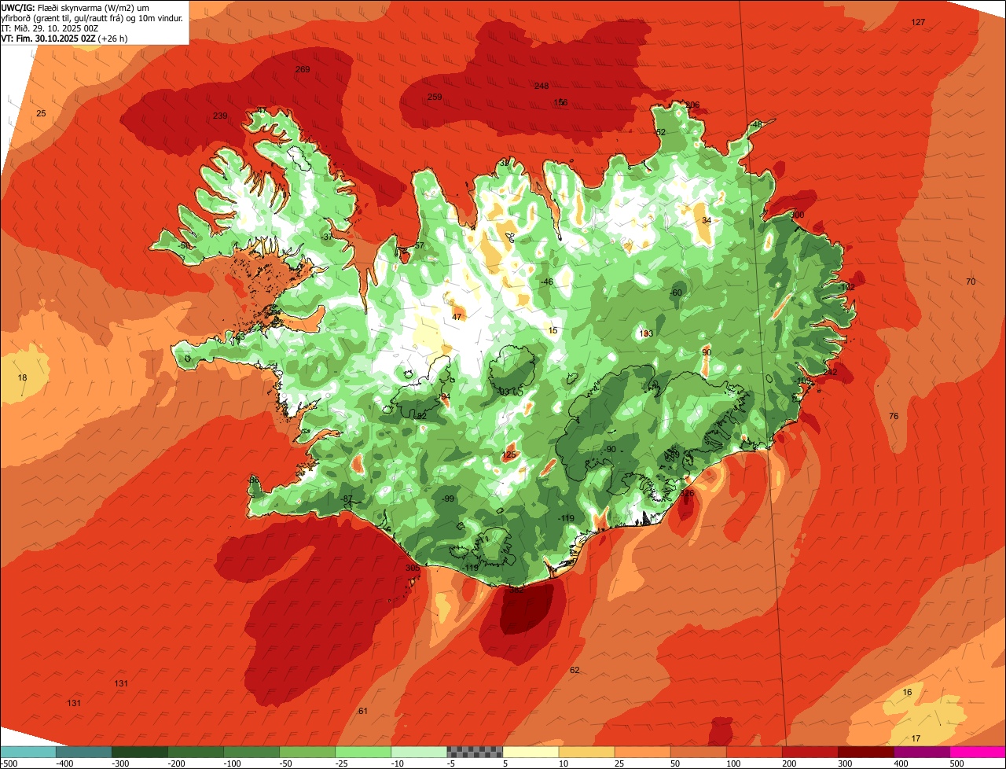
Task: Click the map value 90 in eastern Iceland
Action: (x=707, y=352)
